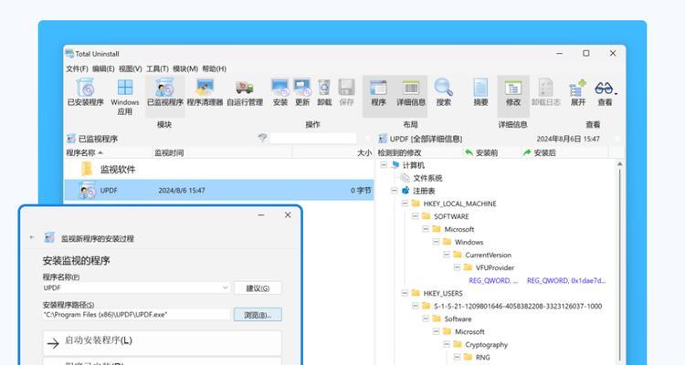Switch to the Windows 应用 module

pyautogui.click(x=125, y=88)
